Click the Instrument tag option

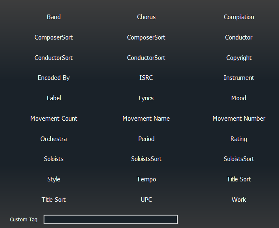pos(239,78)
